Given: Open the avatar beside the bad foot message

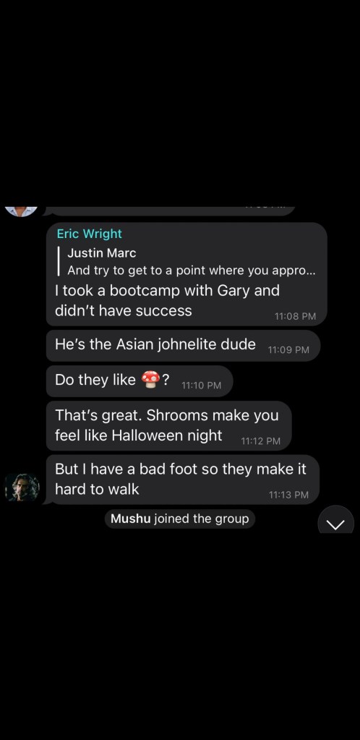Looking at the screenshot, I should click(x=22, y=488).
